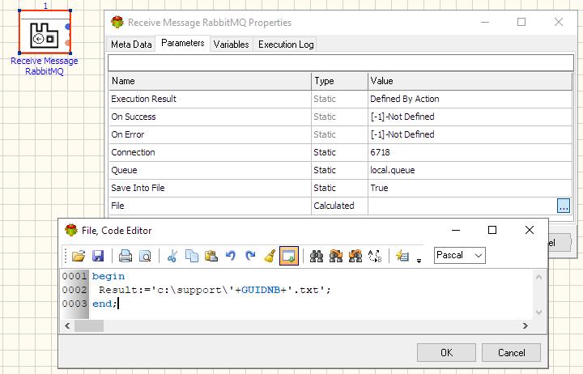Click the editor scroll-up arrow
The width and height of the screenshot is (583, 374).
click(538, 277)
